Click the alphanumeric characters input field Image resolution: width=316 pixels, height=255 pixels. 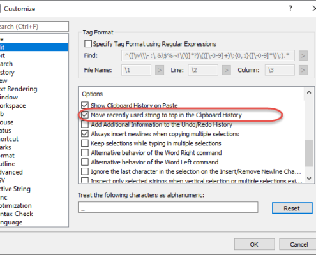click(x=168, y=207)
